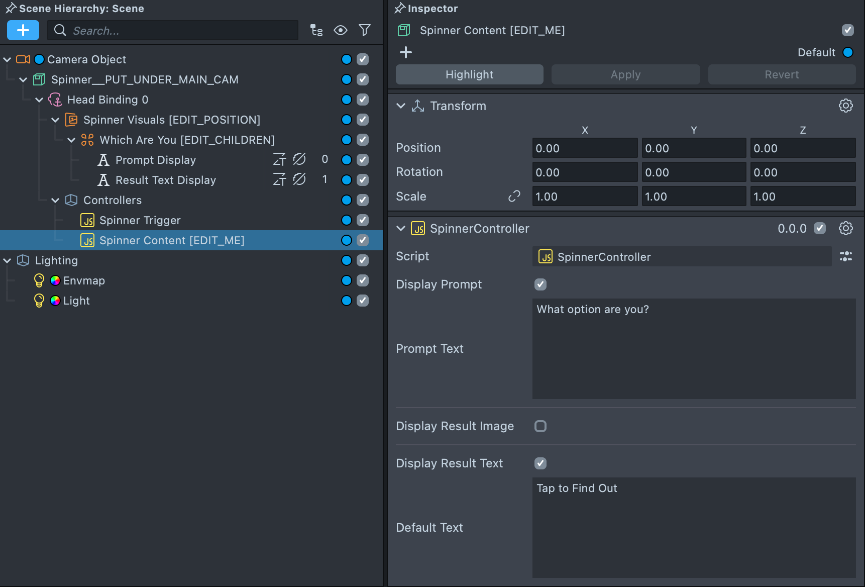Click the script picker icon beside SpinnerController
This screenshot has height=587, width=865.
[845, 256]
